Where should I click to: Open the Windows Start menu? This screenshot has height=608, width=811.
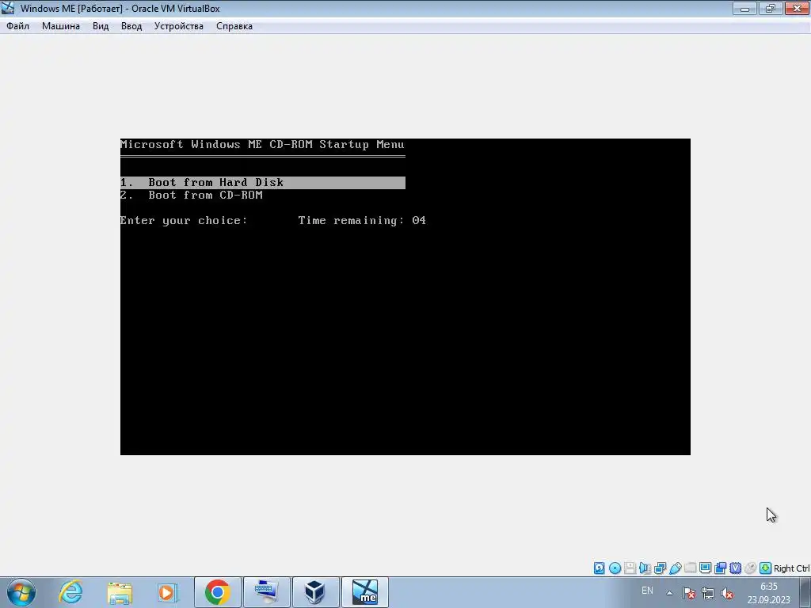(x=21, y=592)
